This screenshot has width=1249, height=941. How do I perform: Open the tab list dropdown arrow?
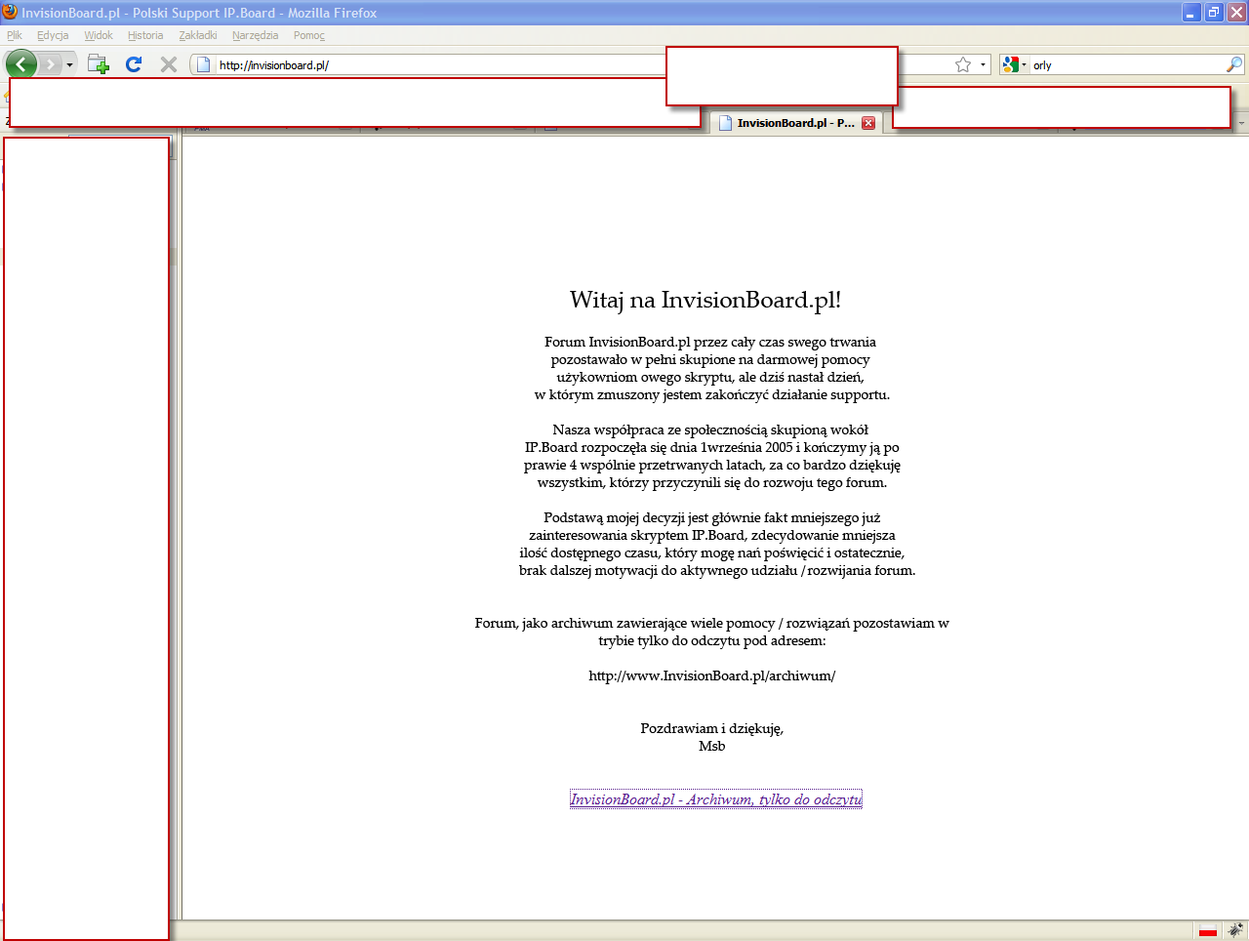click(1241, 123)
